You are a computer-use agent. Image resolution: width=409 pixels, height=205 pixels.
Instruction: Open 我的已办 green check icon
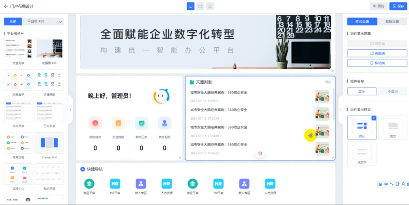click(141, 123)
